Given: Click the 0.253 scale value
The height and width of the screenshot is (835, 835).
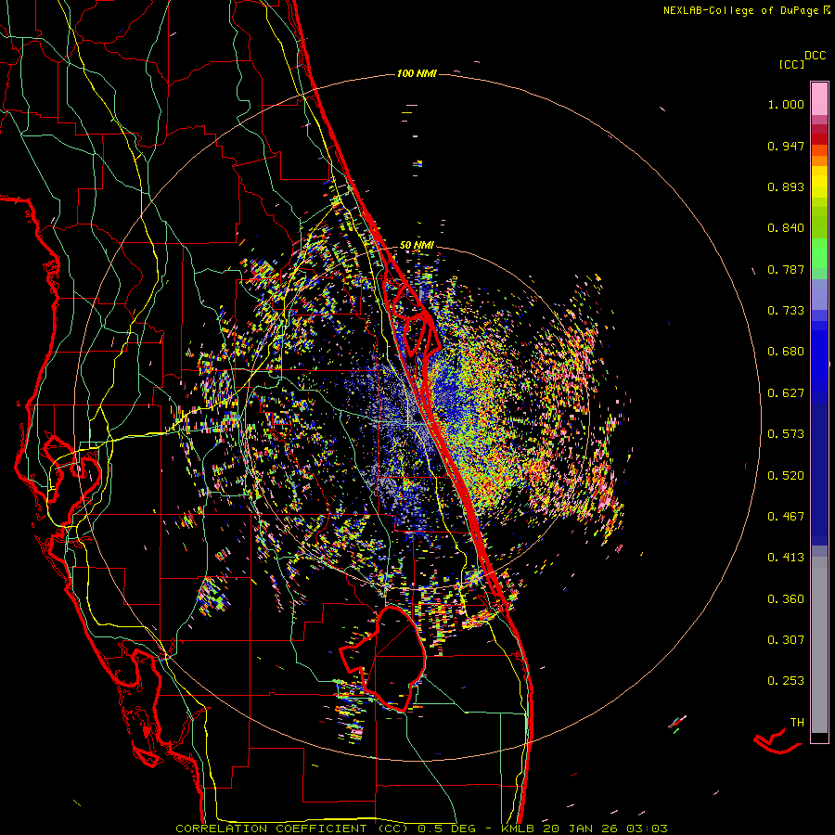Looking at the screenshot, I should (x=786, y=681).
